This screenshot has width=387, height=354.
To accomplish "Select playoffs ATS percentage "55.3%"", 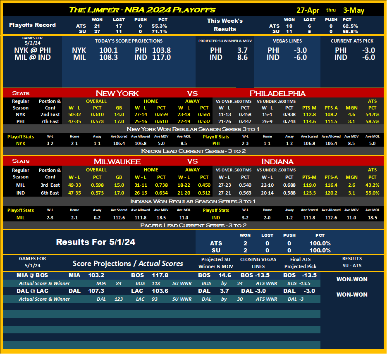I will click(159, 26).
